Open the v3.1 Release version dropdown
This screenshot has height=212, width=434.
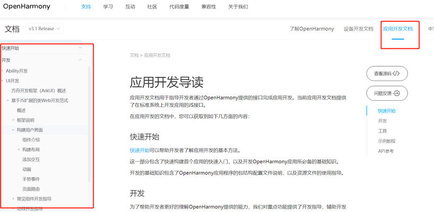point(44,29)
